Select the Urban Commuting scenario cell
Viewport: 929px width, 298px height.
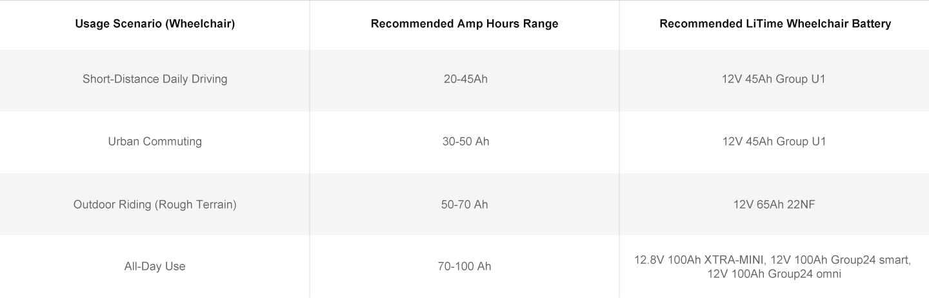(x=155, y=142)
